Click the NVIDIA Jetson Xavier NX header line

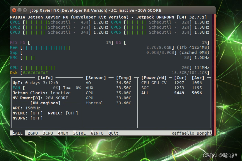pyautogui.click(x=108, y=17)
